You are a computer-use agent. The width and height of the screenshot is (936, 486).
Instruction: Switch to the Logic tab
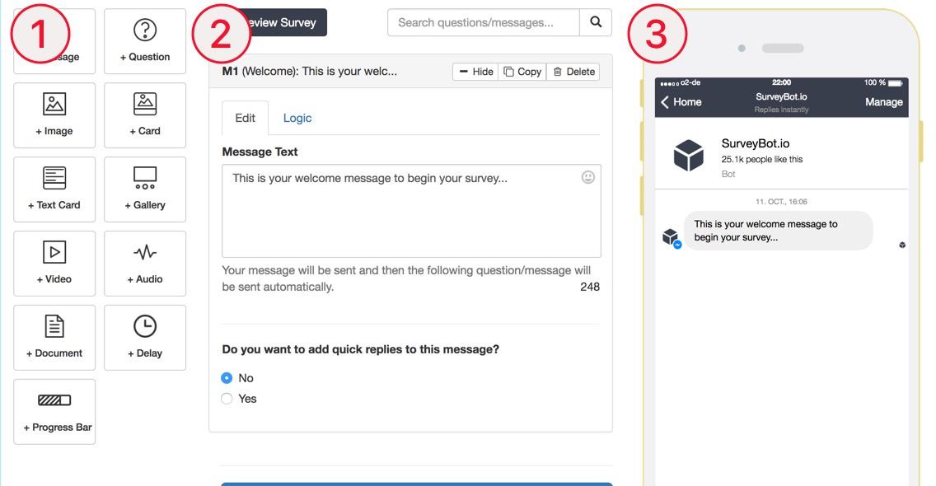click(297, 118)
